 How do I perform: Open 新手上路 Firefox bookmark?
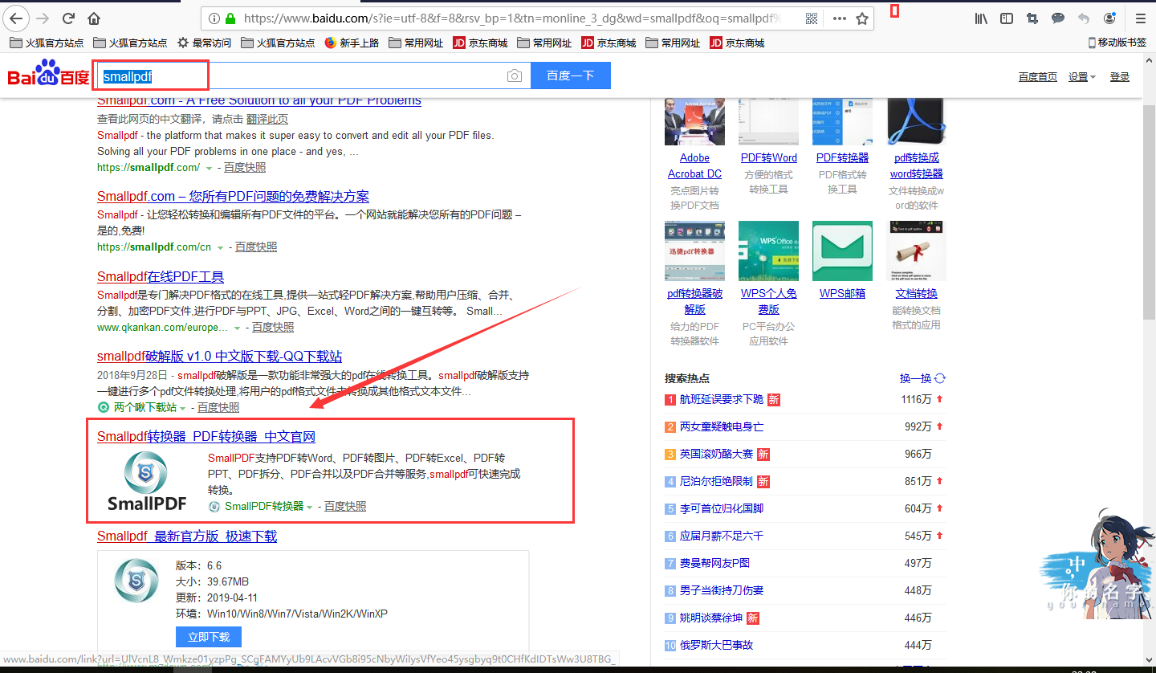pos(352,43)
